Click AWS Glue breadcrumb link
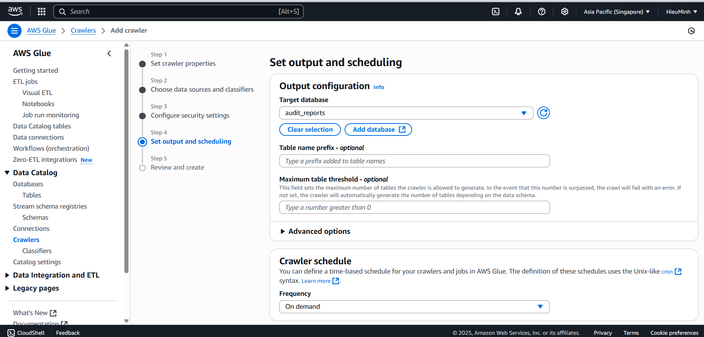Viewport: 704px width, 337px height. point(42,30)
